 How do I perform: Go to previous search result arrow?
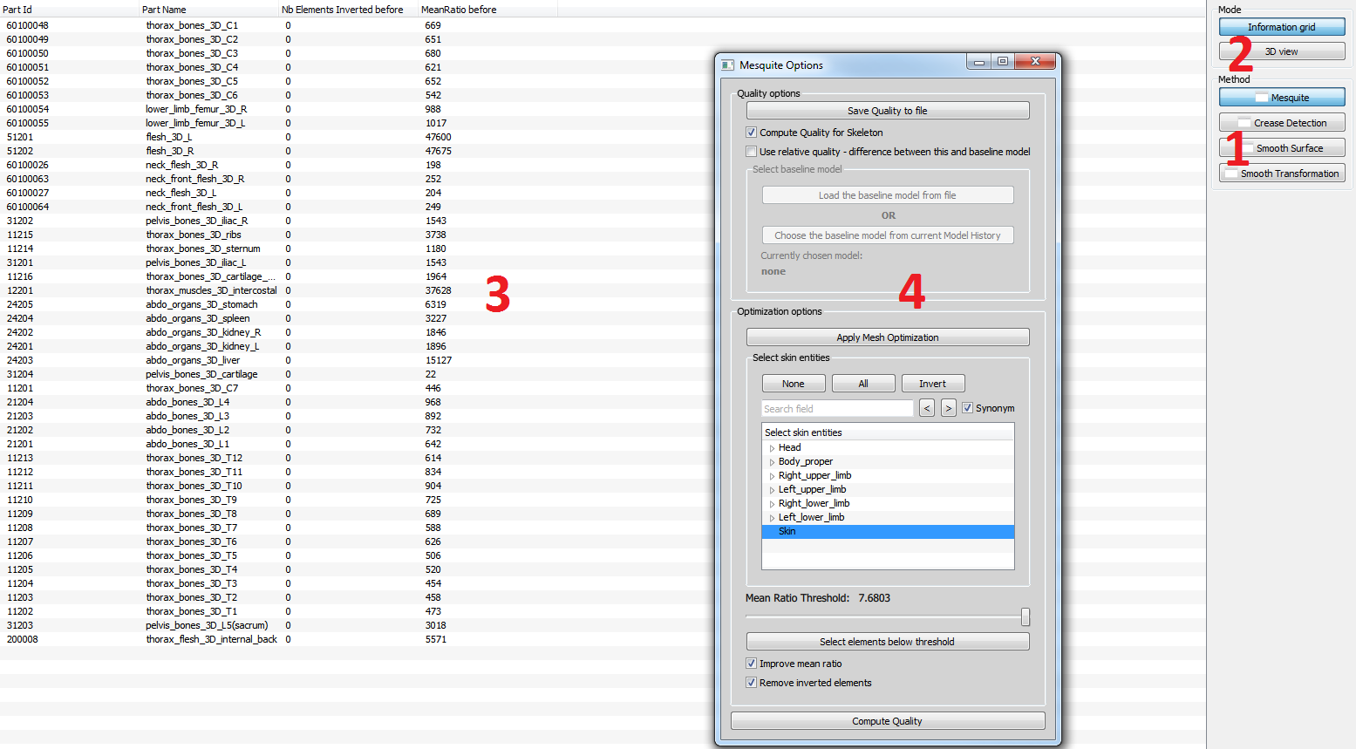pyautogui.click(x=927, y=408)
